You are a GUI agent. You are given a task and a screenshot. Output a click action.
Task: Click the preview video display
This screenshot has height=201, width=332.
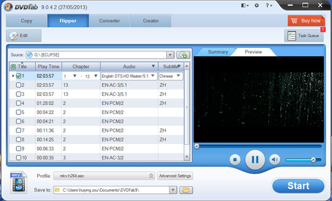click(x=259, y=99)
